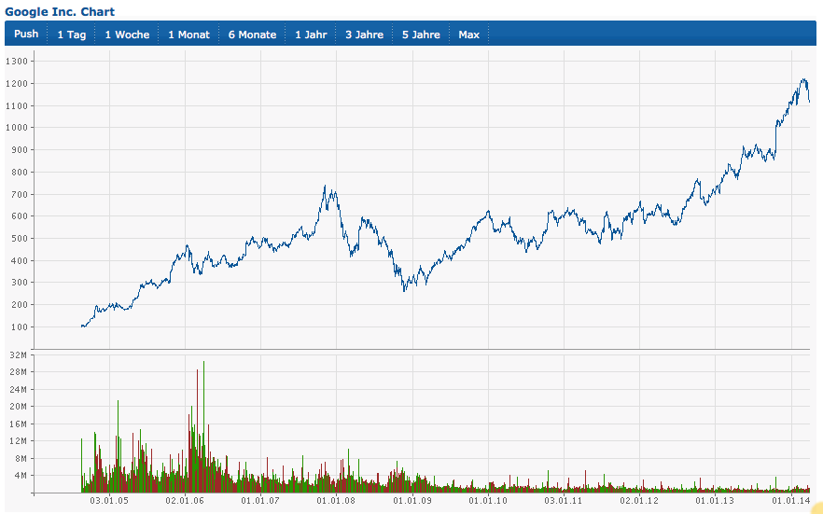Choose the Max chart range
Screen dimensions: 823x514
(468, 35)
